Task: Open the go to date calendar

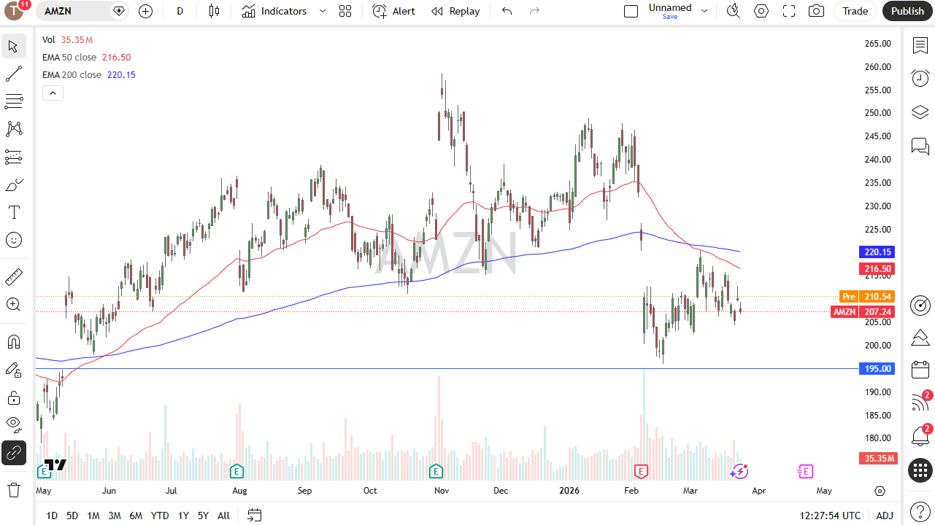Action: pyautogui.click(x=254, y=516)
